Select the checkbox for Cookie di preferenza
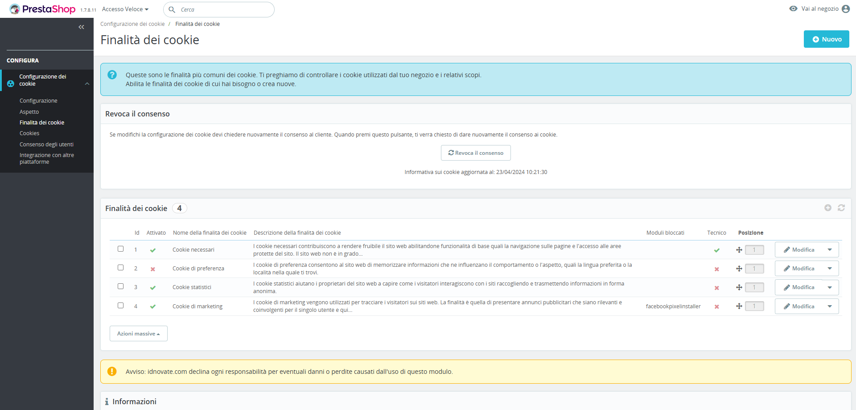The width and height of the screenshot is (856, 410). (x=120, y=268)
